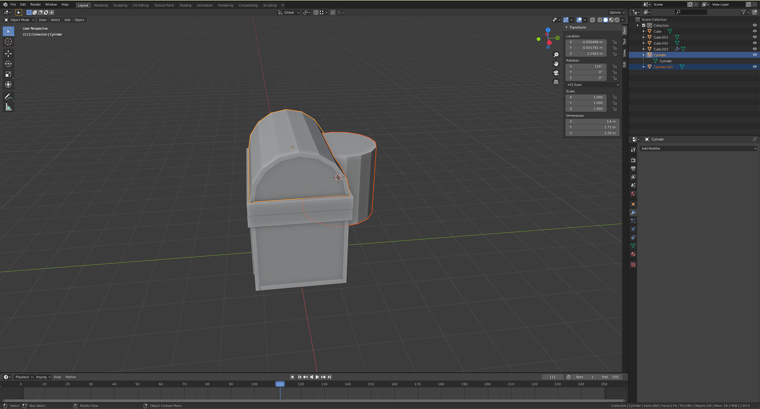
Task: Activate the Annotate pencil tool
Action: click(x=8, y=97)
